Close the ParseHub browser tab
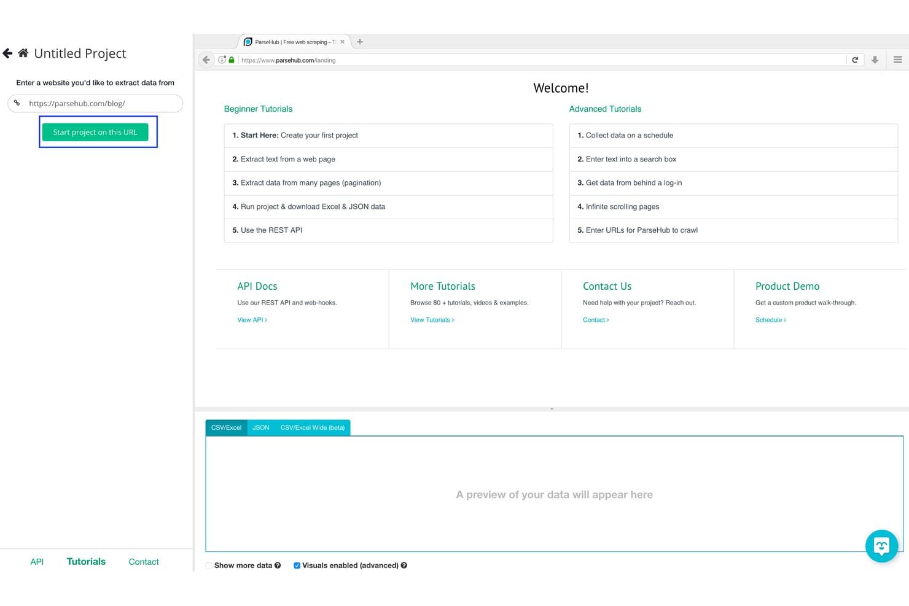This screenshot has width=909, height=606. (343, 42)
